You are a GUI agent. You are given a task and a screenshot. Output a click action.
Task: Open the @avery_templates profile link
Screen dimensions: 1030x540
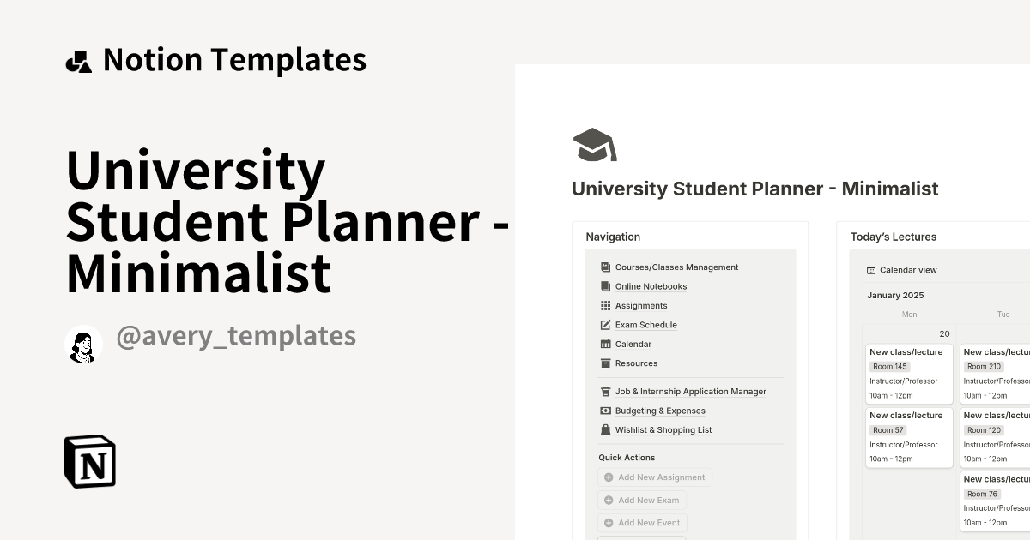pyautogui.click(x=237, y=336)
